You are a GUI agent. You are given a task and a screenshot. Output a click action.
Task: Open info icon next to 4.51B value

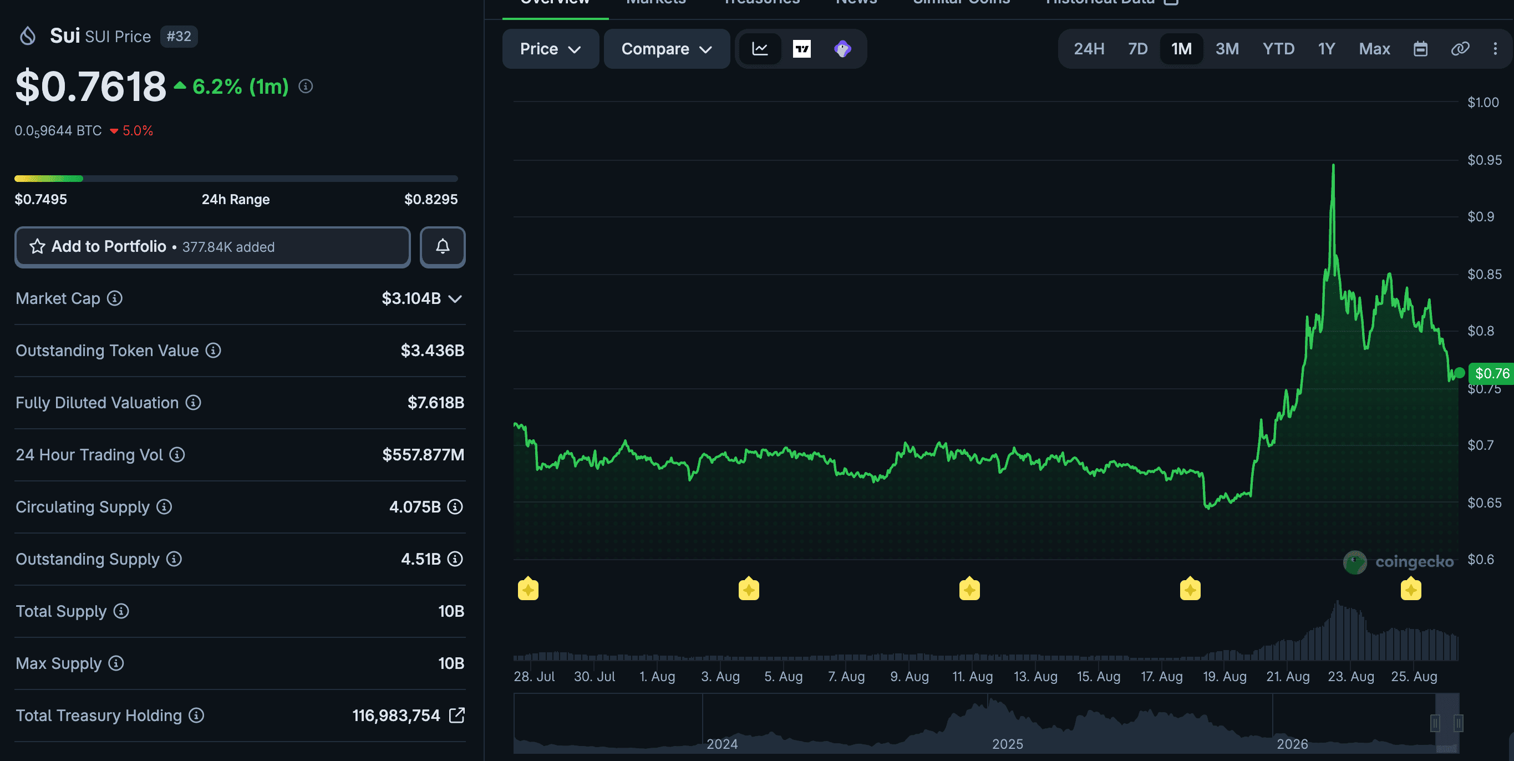[x=455, y=559]
